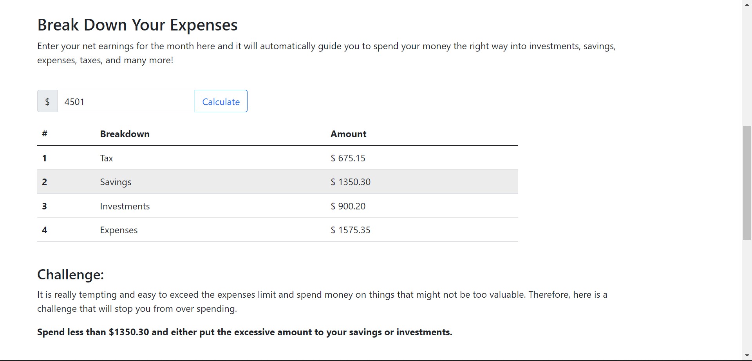Click the Challenge heading
This screenshot has width=752, height=361.
(x=70, y=275)
